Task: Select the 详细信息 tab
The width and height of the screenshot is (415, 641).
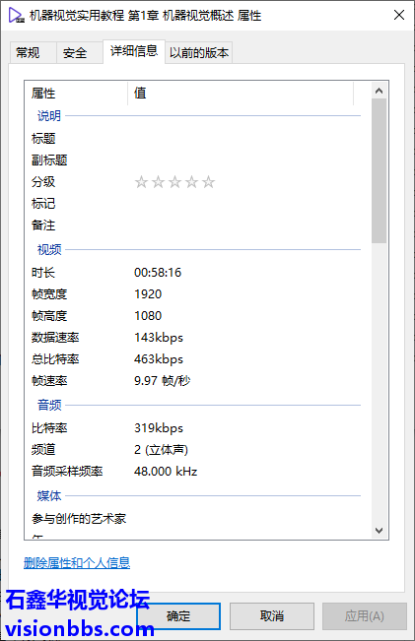Action: click(134, 51)
